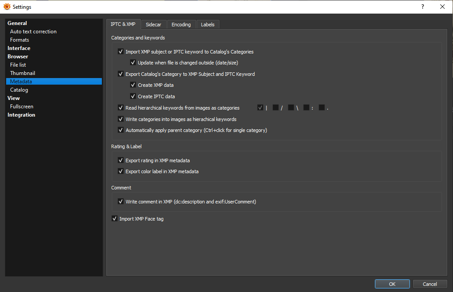This screenshot has width=453, height=292.
Task: Uncheck Update when file is changed outside
Action: (133, 63)
